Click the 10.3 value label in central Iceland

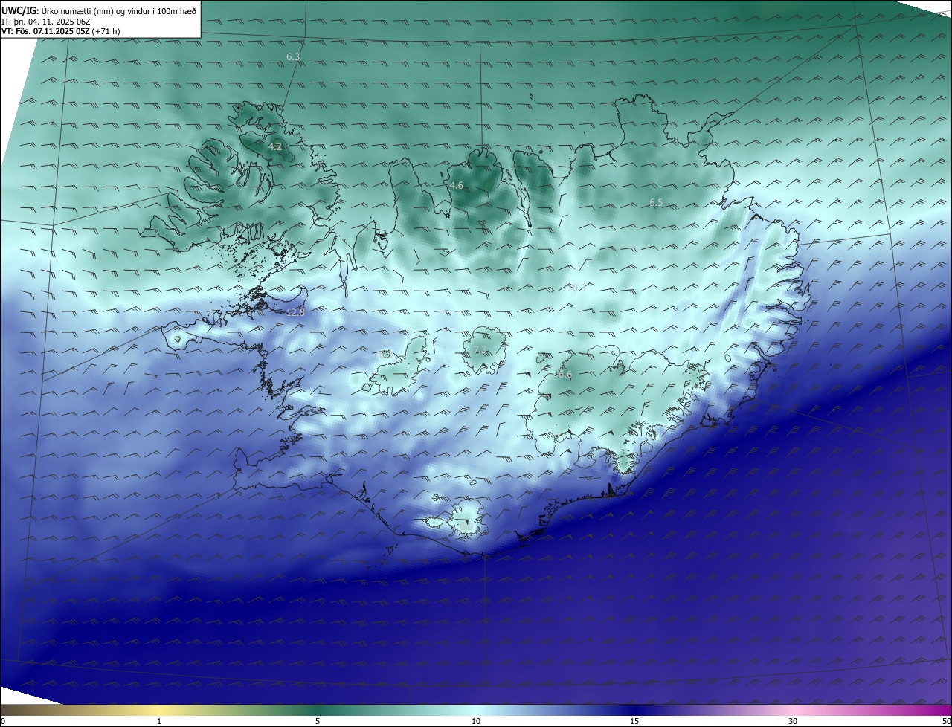click(x=576, y=288)
